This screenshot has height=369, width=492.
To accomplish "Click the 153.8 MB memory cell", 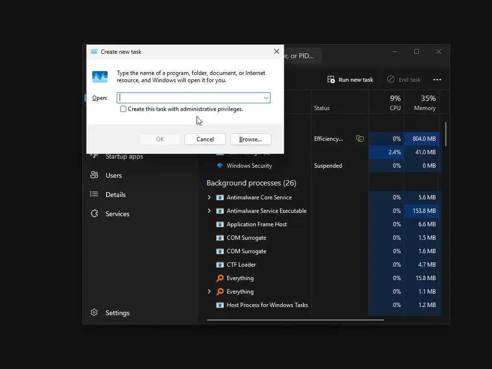I will click(421, 211).
